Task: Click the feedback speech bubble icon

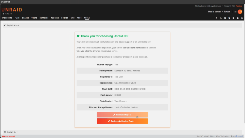Action: [225, 18]
